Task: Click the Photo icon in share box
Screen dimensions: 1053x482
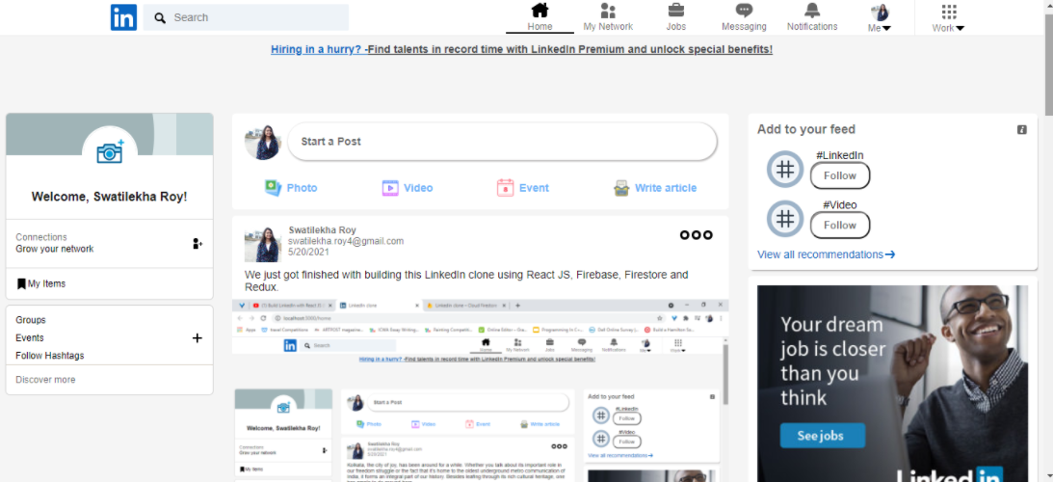Action: (272, 188)
